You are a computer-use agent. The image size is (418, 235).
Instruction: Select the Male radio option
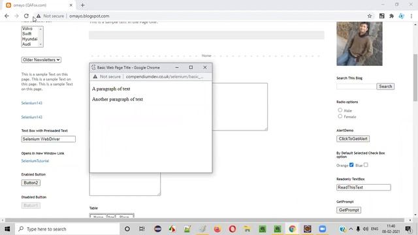pyautogui.click(x=340, y=110)
